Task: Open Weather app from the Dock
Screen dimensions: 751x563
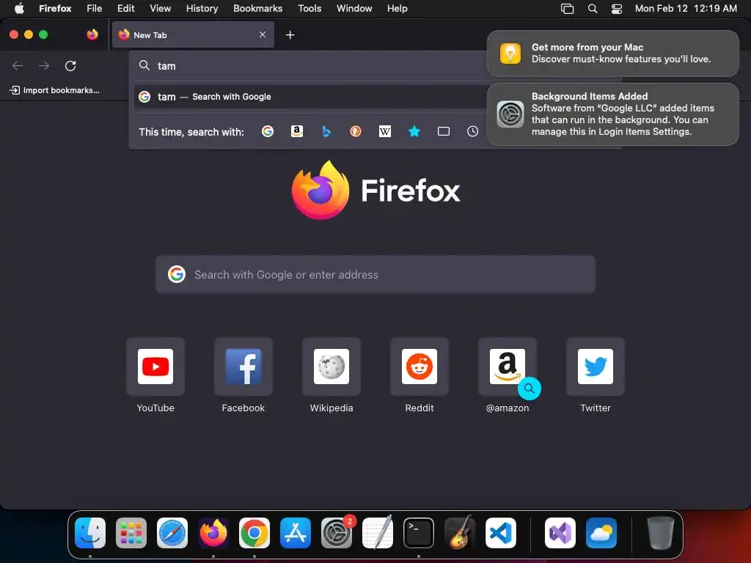Action: [601, 533]
